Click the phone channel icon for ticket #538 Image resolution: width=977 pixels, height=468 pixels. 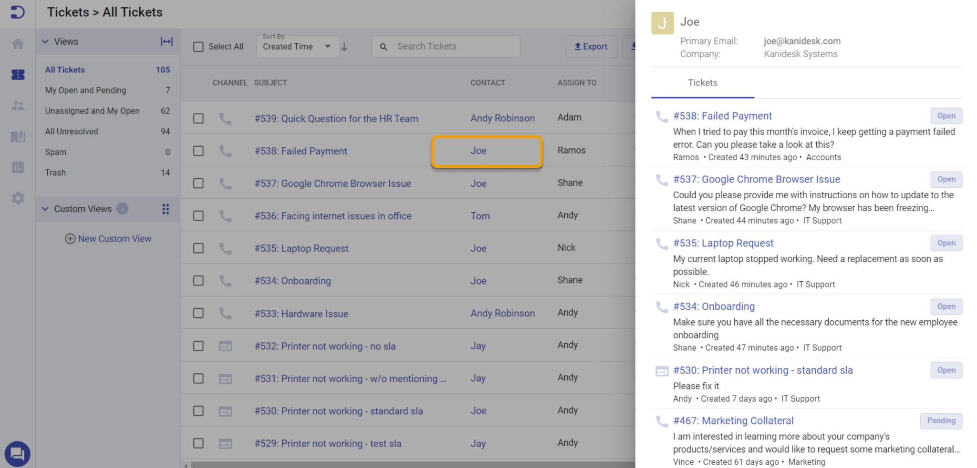[x=225, y=151]
